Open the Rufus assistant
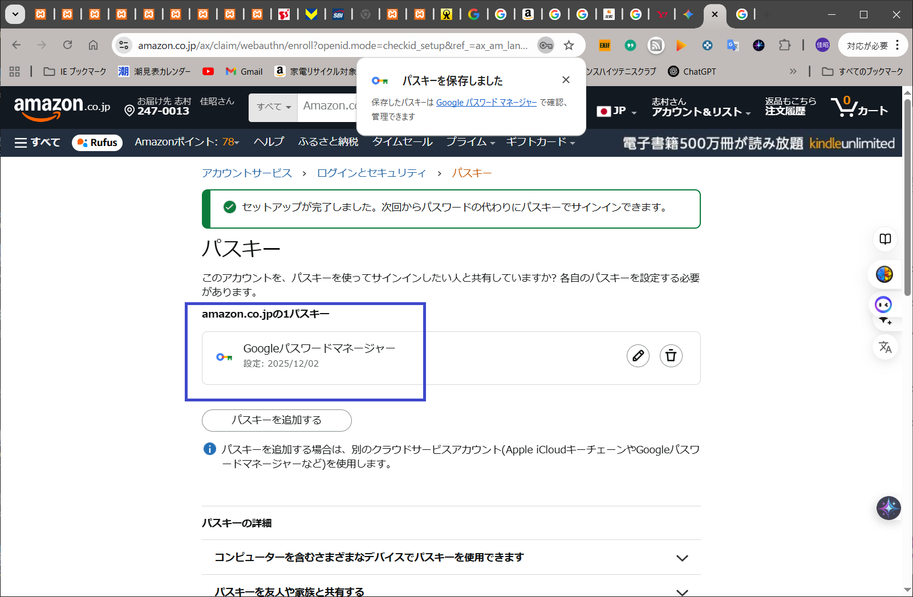913x597 pixels. 97,143
